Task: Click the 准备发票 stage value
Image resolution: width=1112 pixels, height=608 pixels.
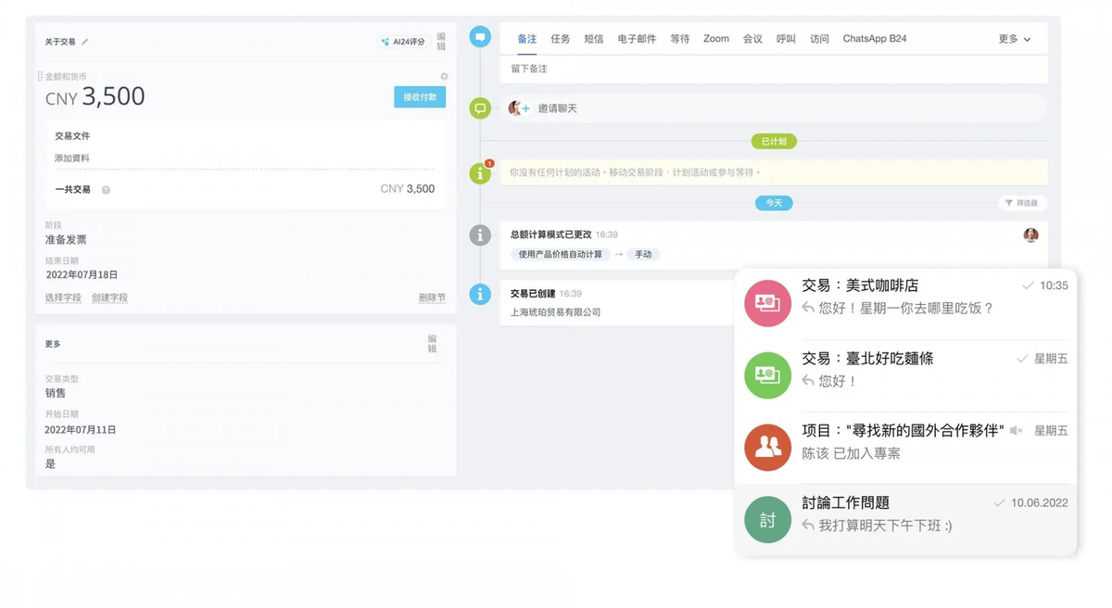Action: (x=66, y=240)
